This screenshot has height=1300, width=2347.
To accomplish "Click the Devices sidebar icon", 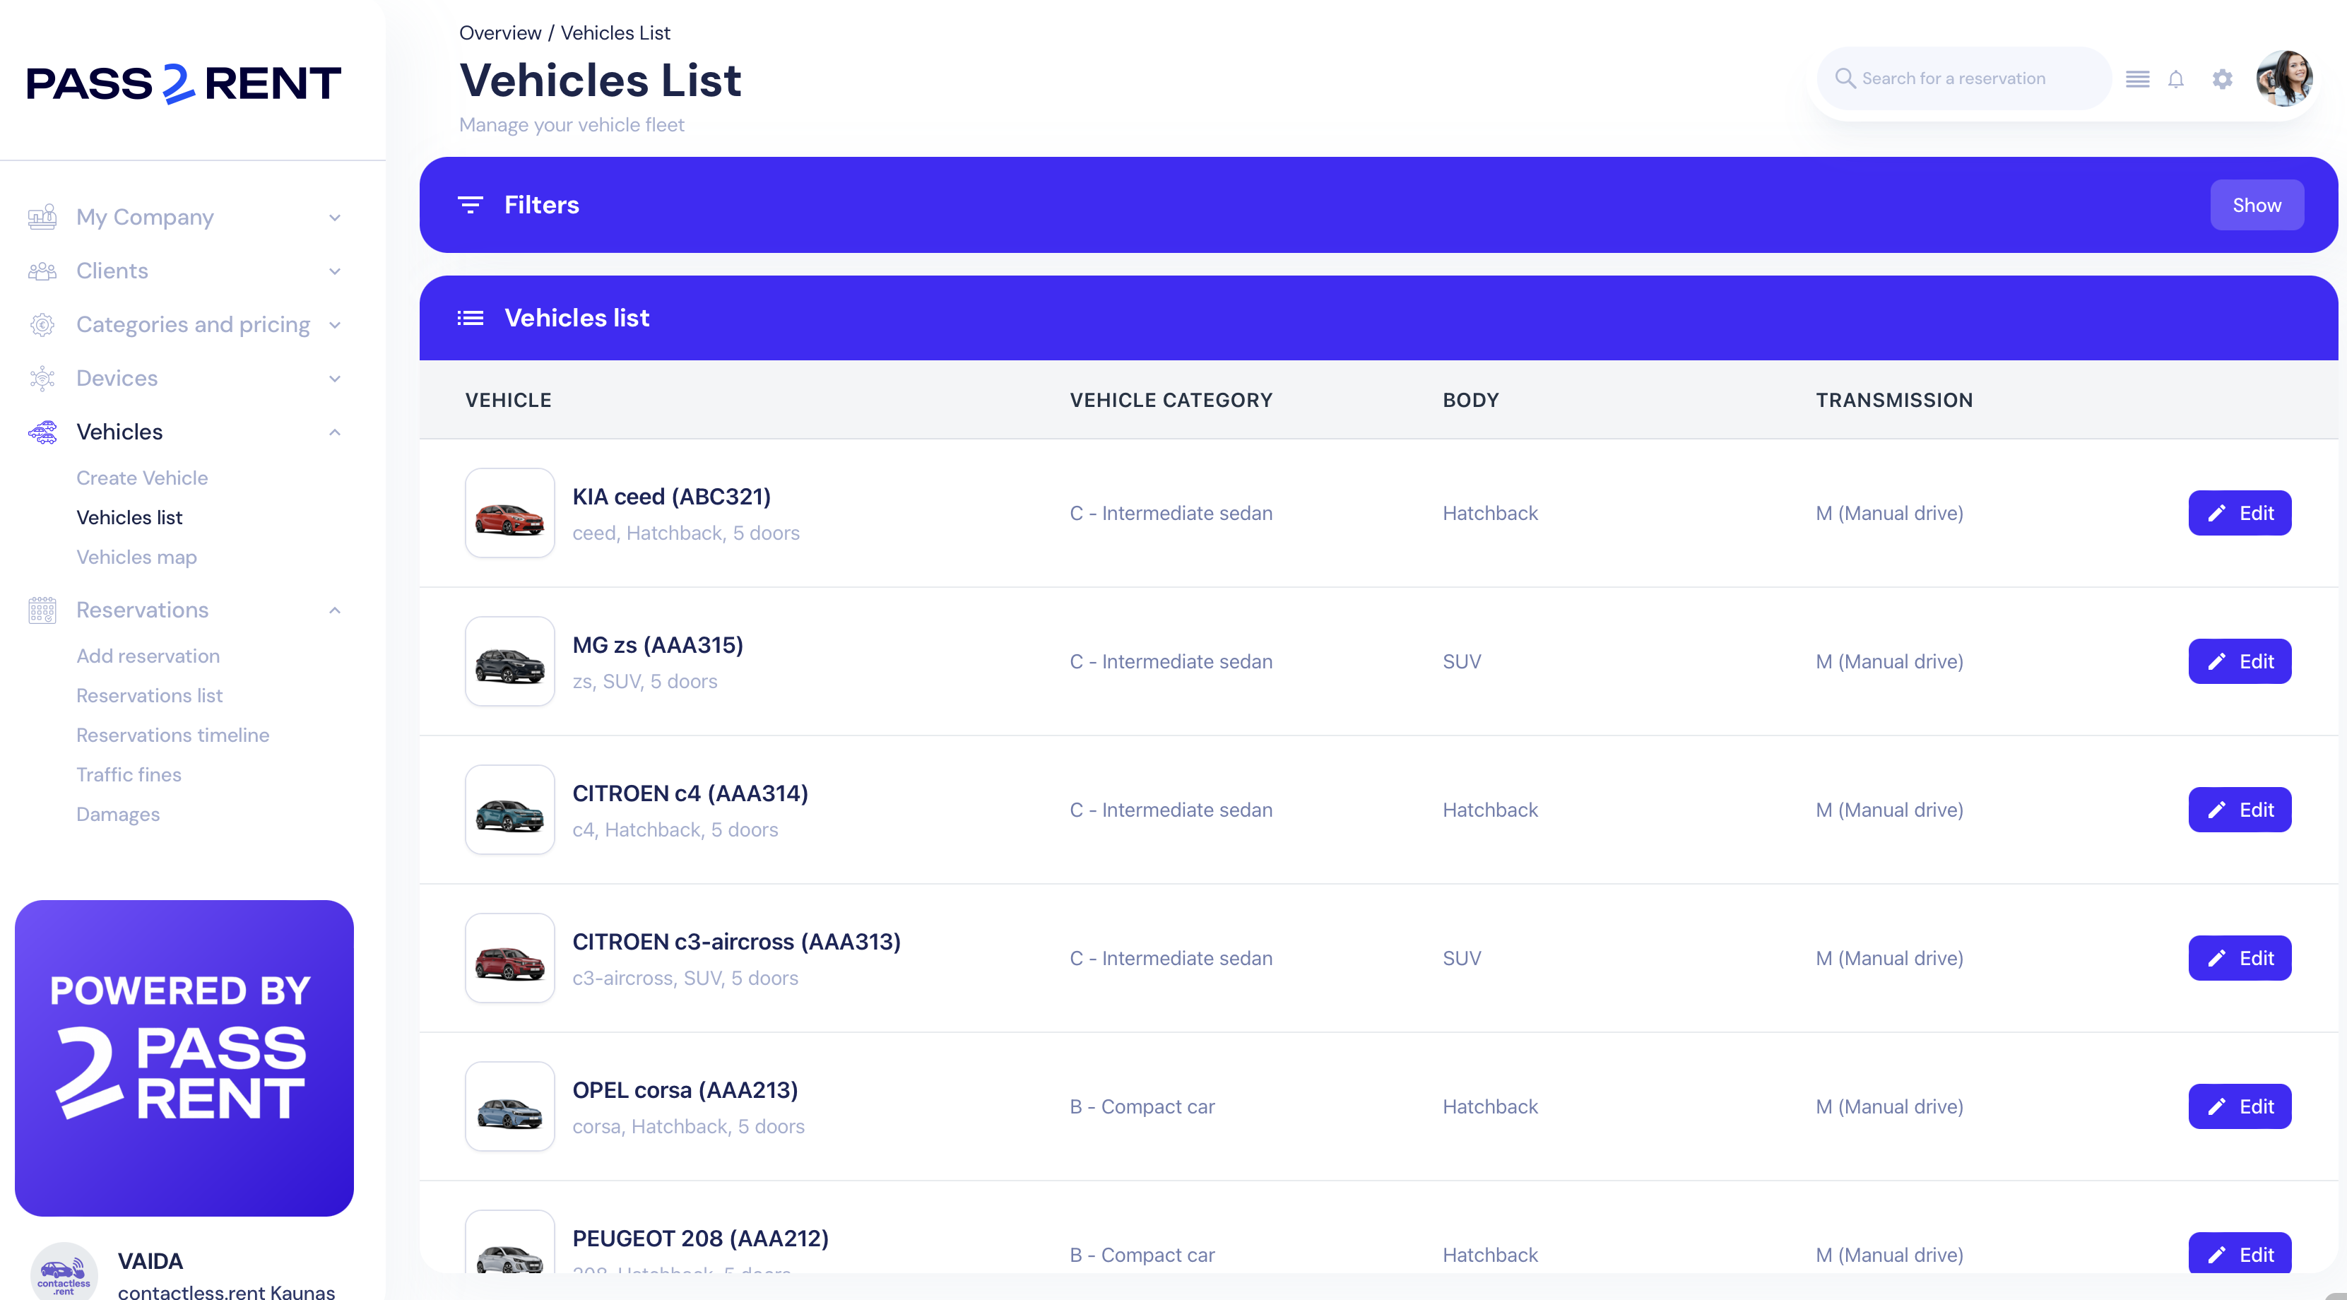I will tap(42, 378).
